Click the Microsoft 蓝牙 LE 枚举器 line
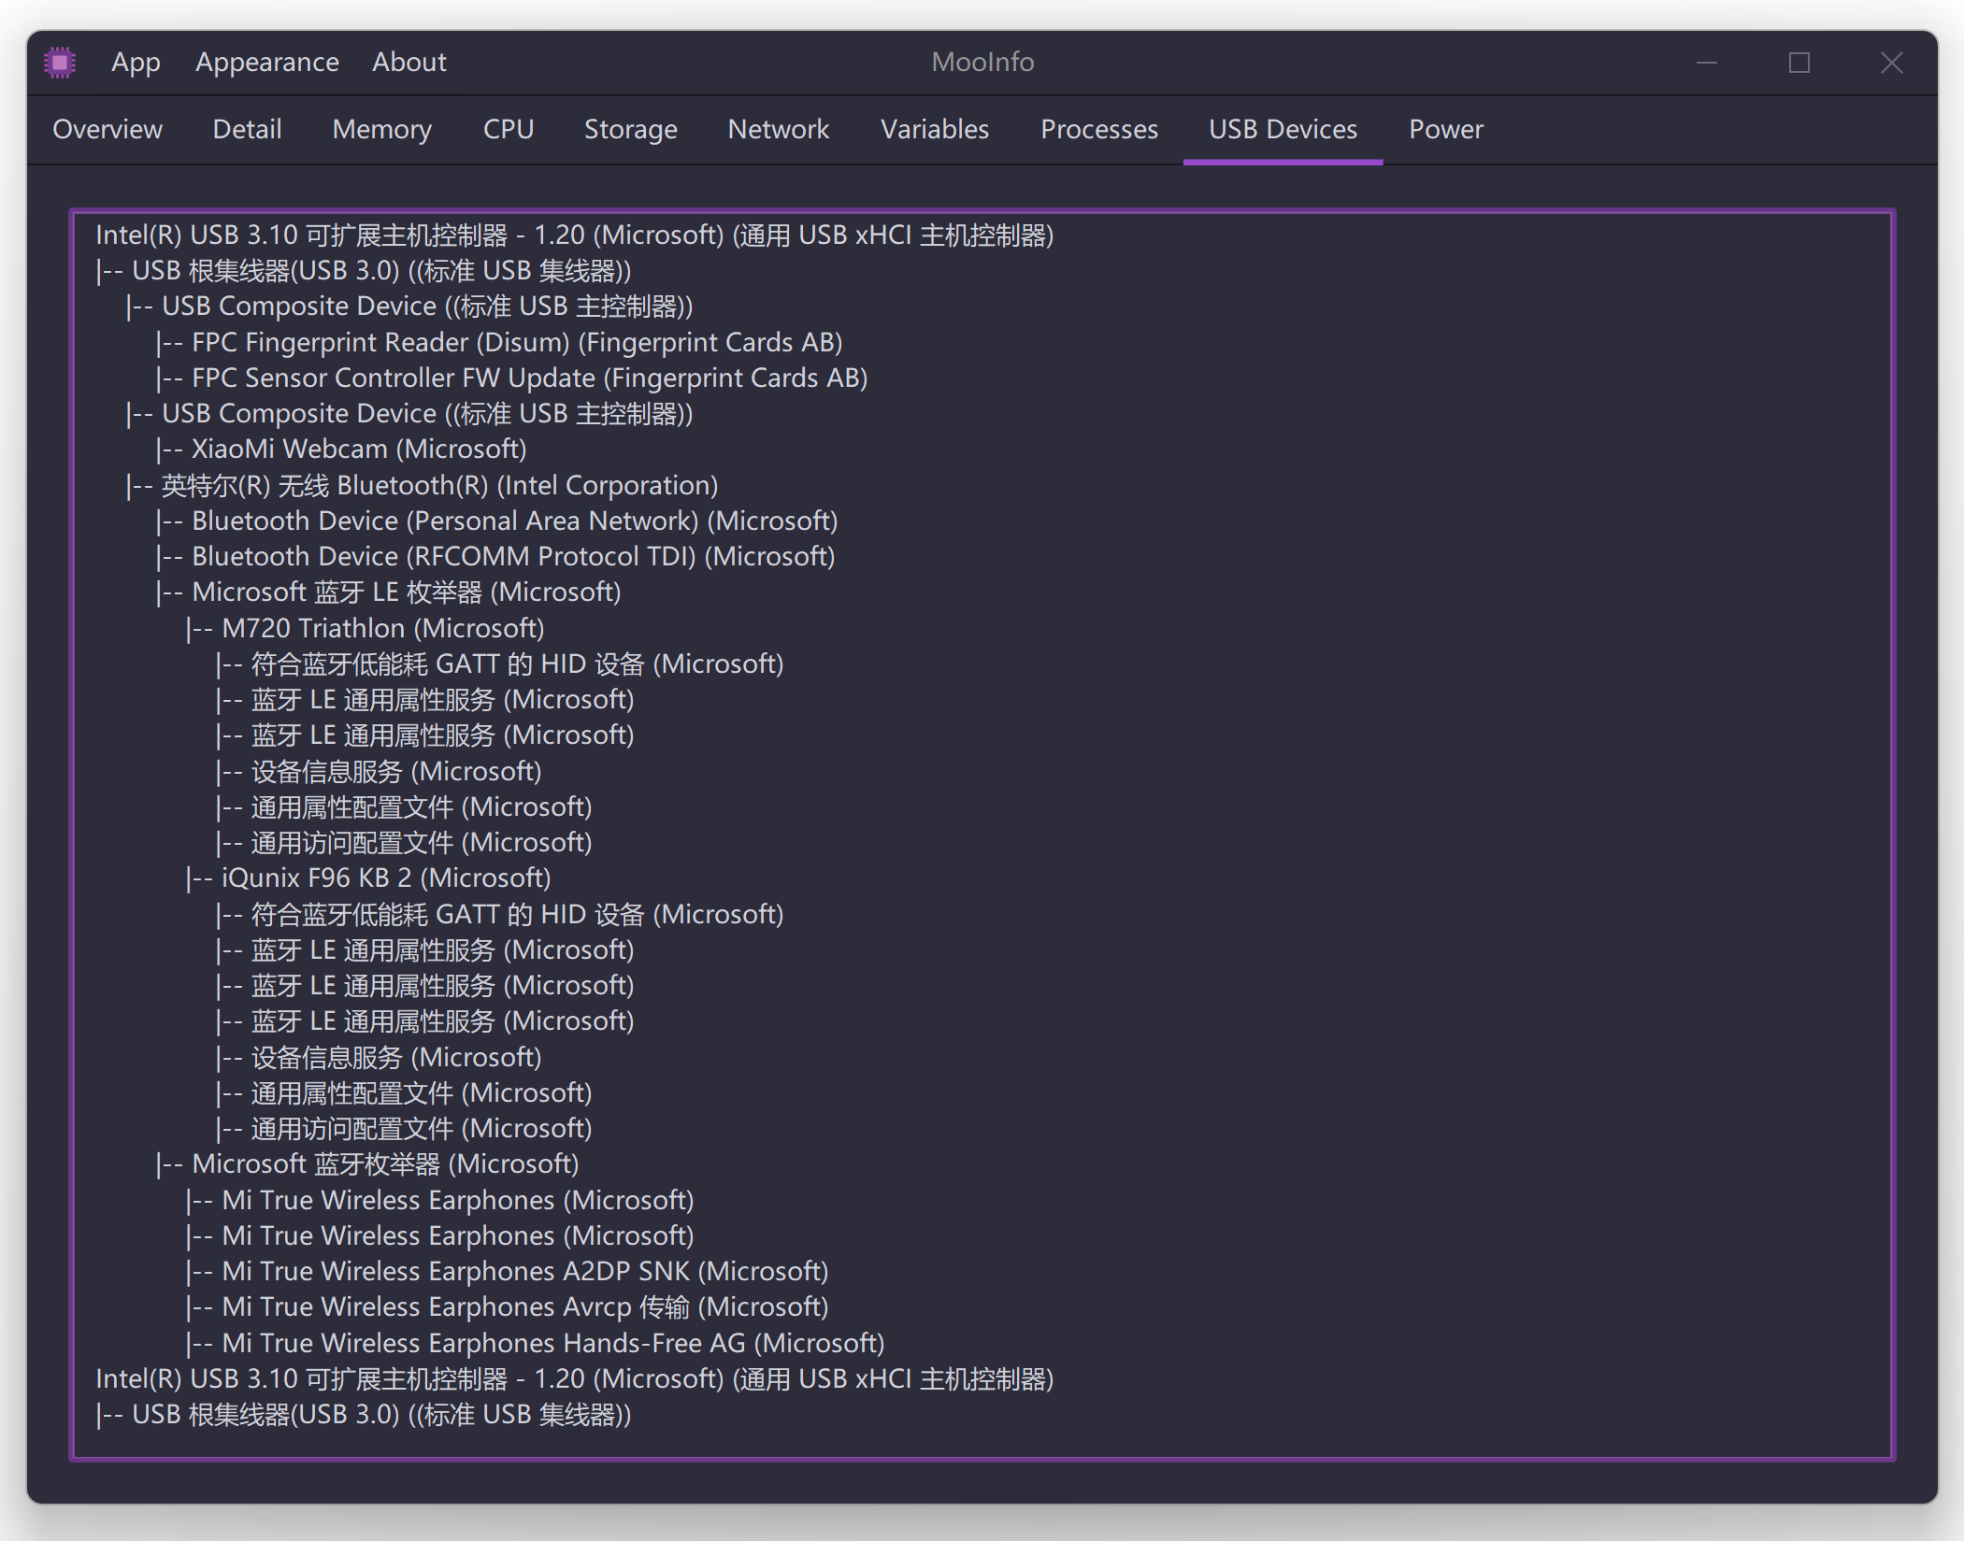This screenshot has height=1541, width=1964. point(388,592)
